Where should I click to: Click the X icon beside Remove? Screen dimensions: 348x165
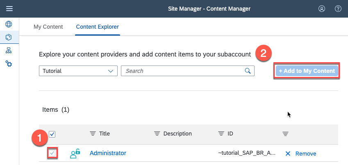tap(288, 154)
